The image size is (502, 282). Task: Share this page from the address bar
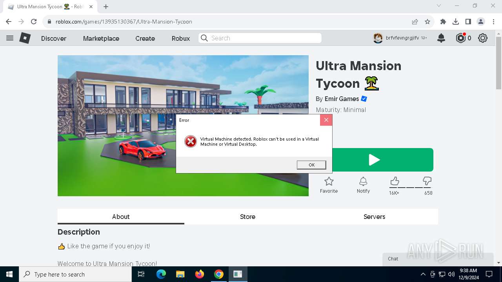coord(415,22)
